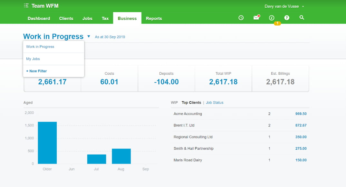Open the help question mark icon
The height and width of the screenshot is (187, 346).
click(x=287, y=18)
